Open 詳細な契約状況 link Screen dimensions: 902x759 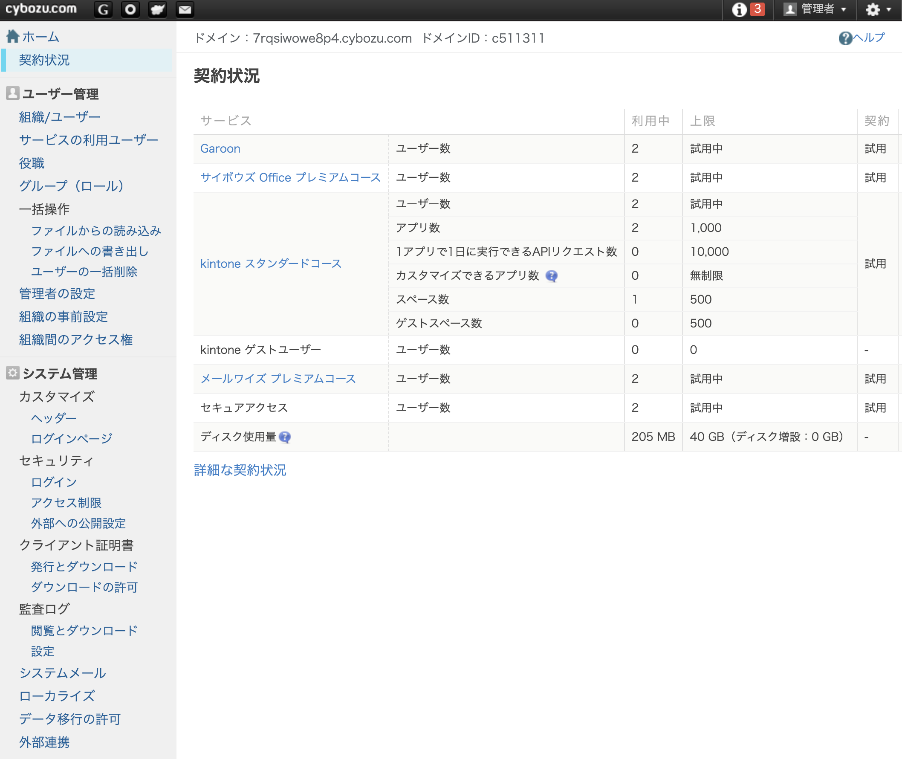(x=240, y=470)
